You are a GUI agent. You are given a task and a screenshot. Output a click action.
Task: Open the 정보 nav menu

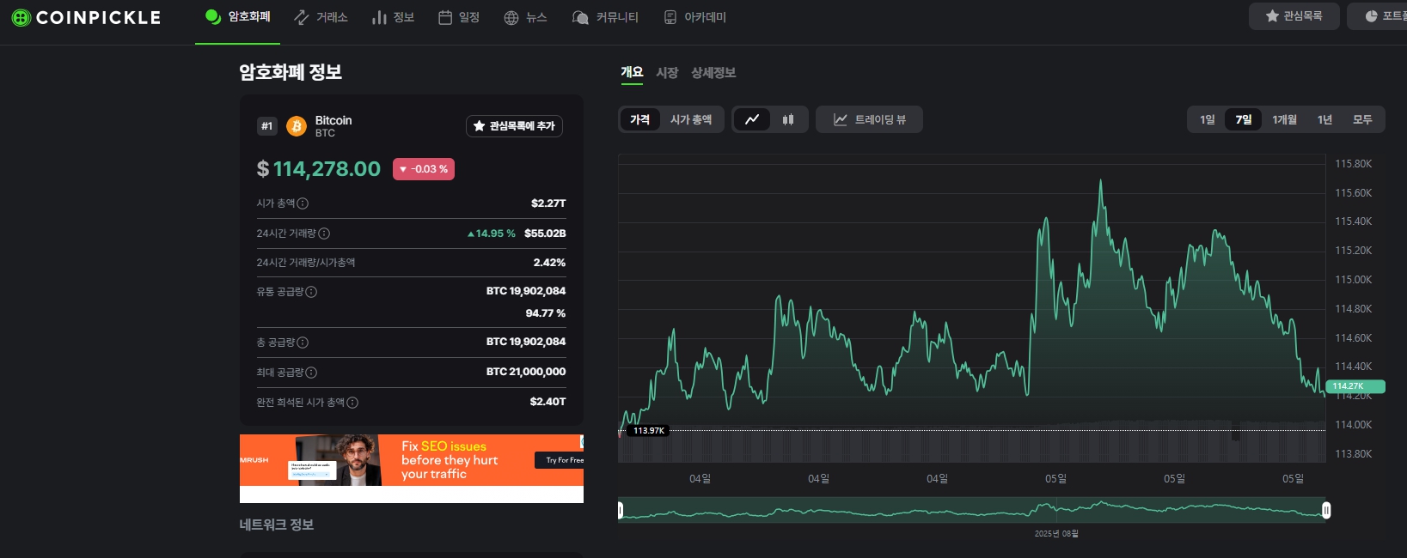393,17
